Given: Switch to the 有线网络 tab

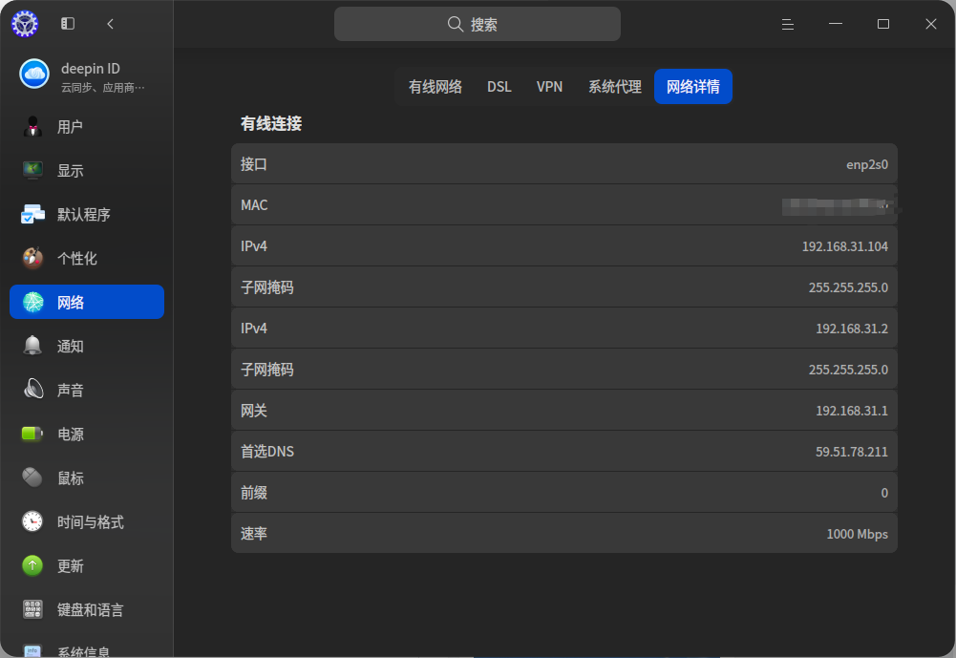Looking at the screenshot, I should coord(436,87).
